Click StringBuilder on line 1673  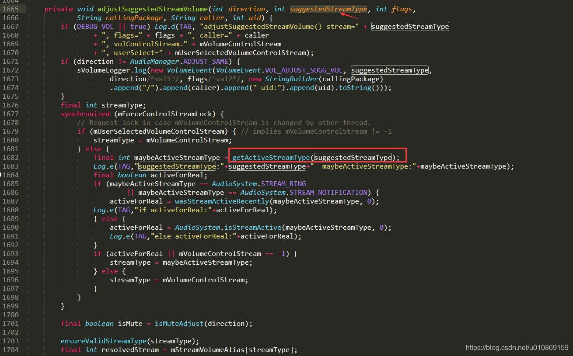[291, 79]
